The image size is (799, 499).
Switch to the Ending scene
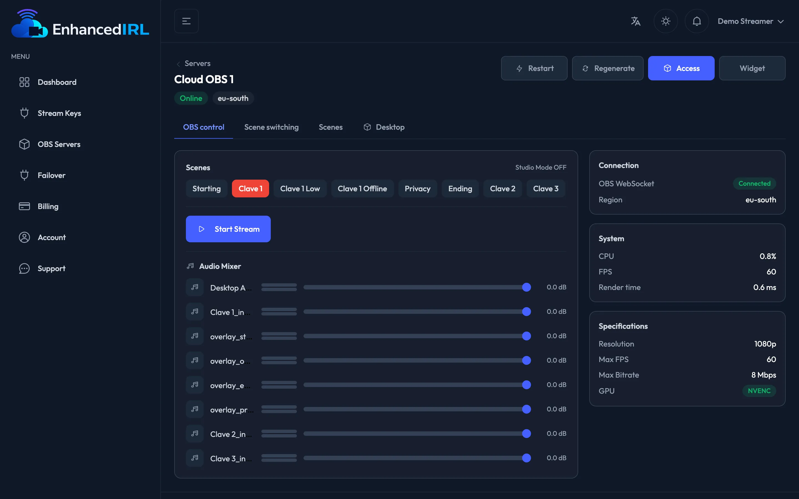tap(460, 189)
